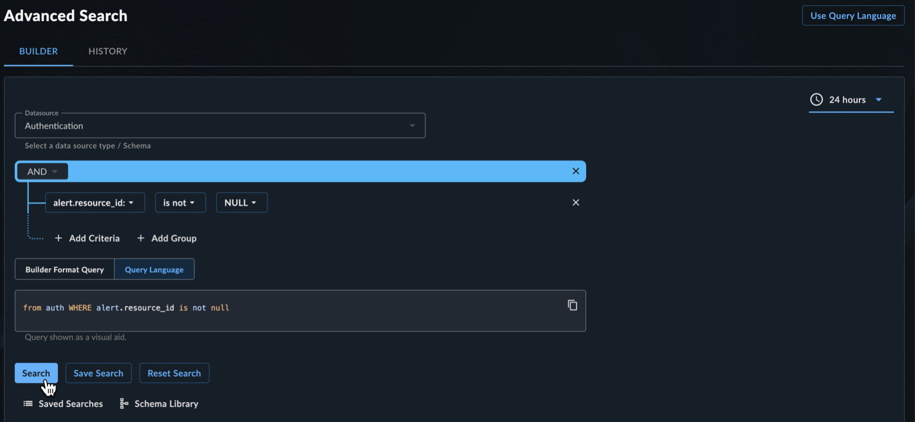The width and height of the screenshot is (915, 422).
Task: Select the BUILDER tab
Action: point(38,51)
